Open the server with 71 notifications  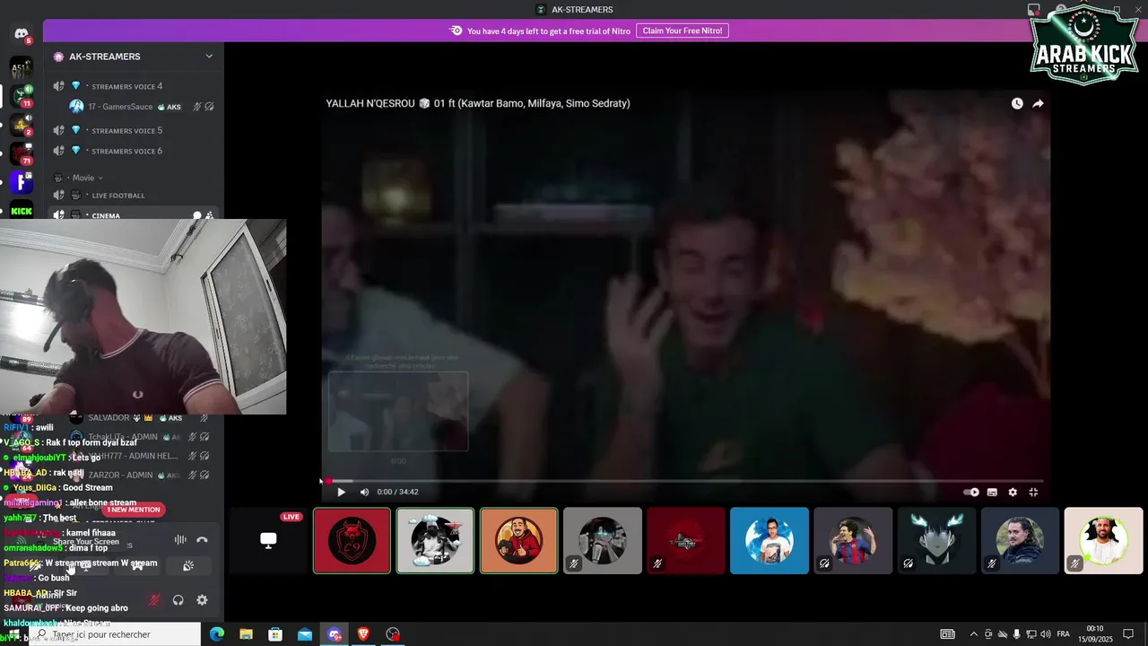click(22, 153)
